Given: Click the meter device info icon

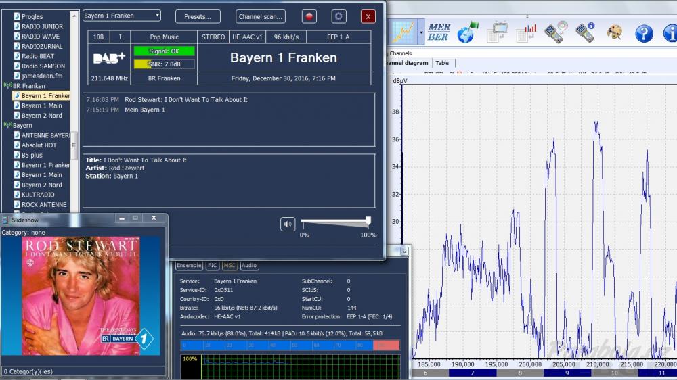Looking at the screenshot, I should [x=585, y=32].
